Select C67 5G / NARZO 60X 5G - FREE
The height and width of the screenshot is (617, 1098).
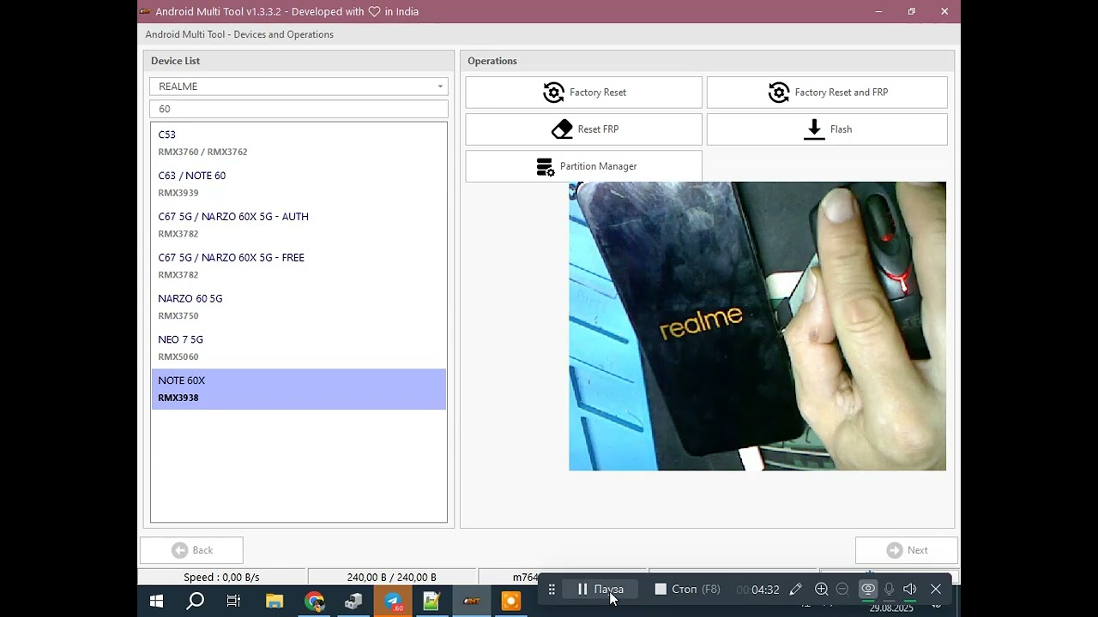pos(299,267)
